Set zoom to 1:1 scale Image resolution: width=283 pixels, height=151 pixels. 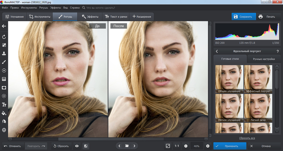pyautogui.click(x=177, y=146)
